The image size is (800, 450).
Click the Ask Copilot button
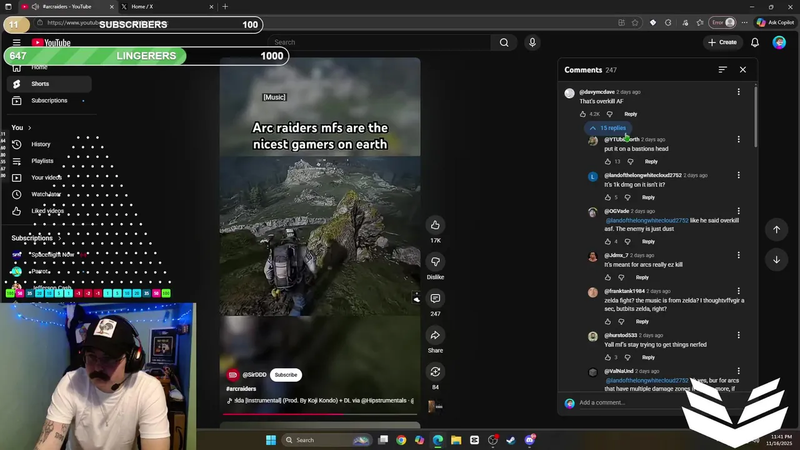click(x=775, y=22)
